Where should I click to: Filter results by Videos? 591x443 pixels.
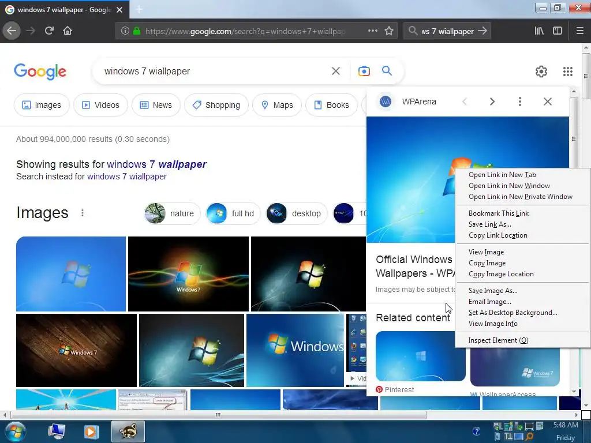[x=100, y=105]
